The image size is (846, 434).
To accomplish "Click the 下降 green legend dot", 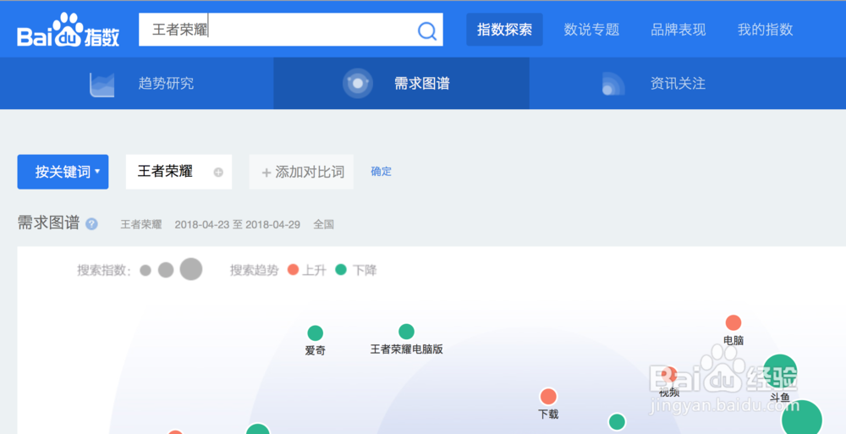I will (x=340, y=269).
